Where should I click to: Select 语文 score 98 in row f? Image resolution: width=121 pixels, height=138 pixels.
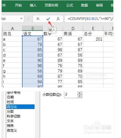point(33,66)
